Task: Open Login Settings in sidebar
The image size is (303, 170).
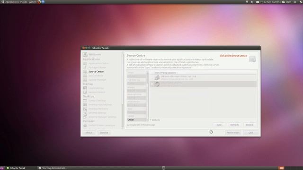Action: [96, 88]
